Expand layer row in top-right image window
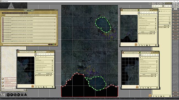 tap(139, 34)
